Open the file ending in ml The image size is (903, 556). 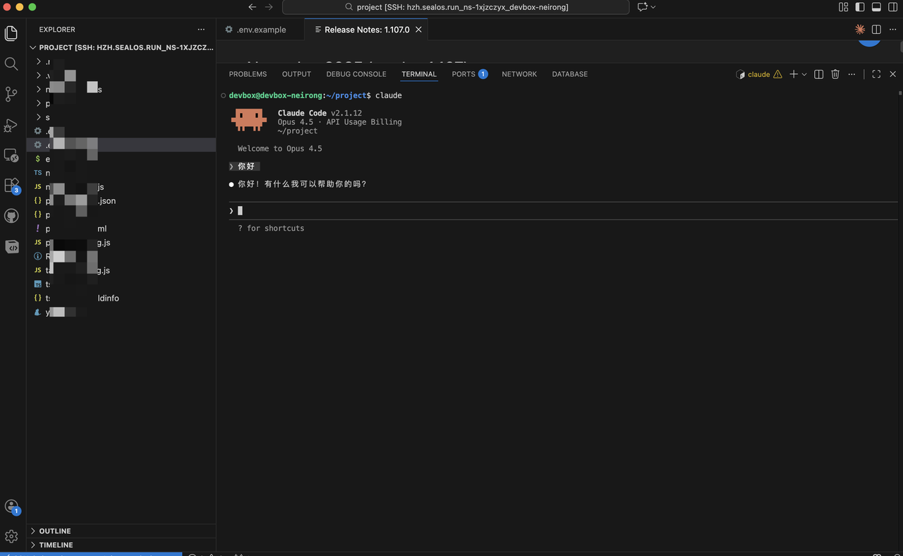click(121, 229)
